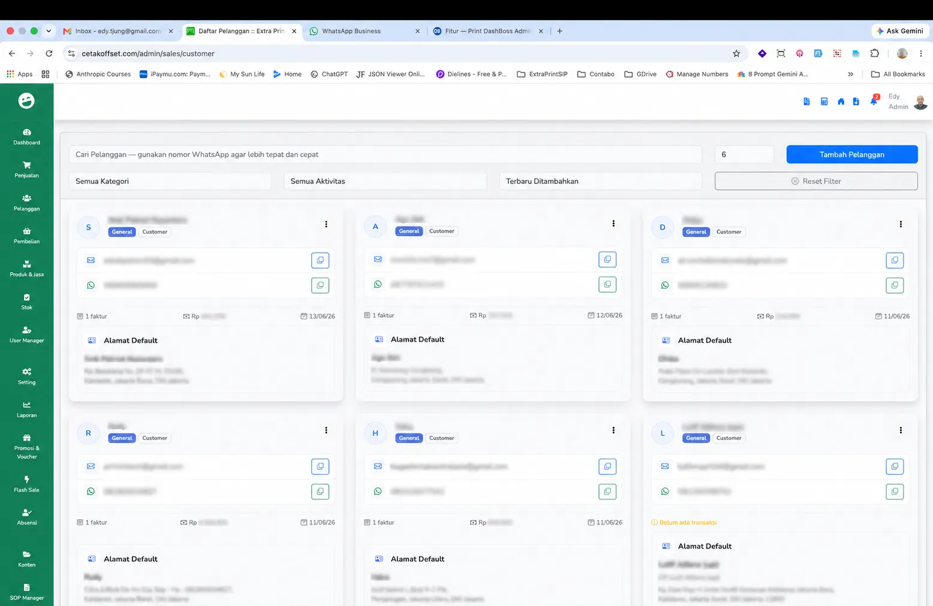The image size is (933, 606).
Task: Open ExtraPrintSIP bookmark folder
Action: click(542, 74)
